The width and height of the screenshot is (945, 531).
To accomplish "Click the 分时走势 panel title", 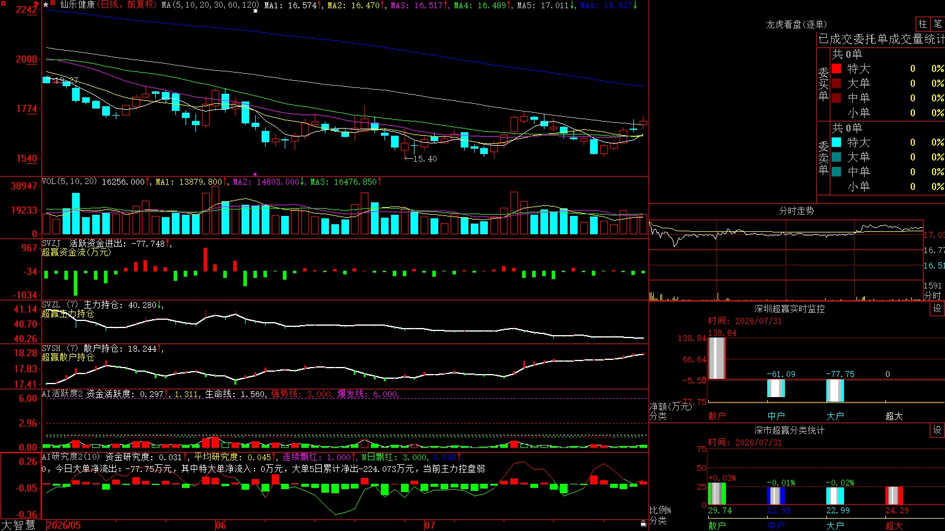I will (x=796, y=211).
